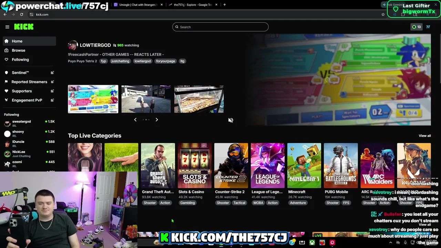Click into the Kick search field
This screenshot has height=248, width=441.
click(220, 27)
